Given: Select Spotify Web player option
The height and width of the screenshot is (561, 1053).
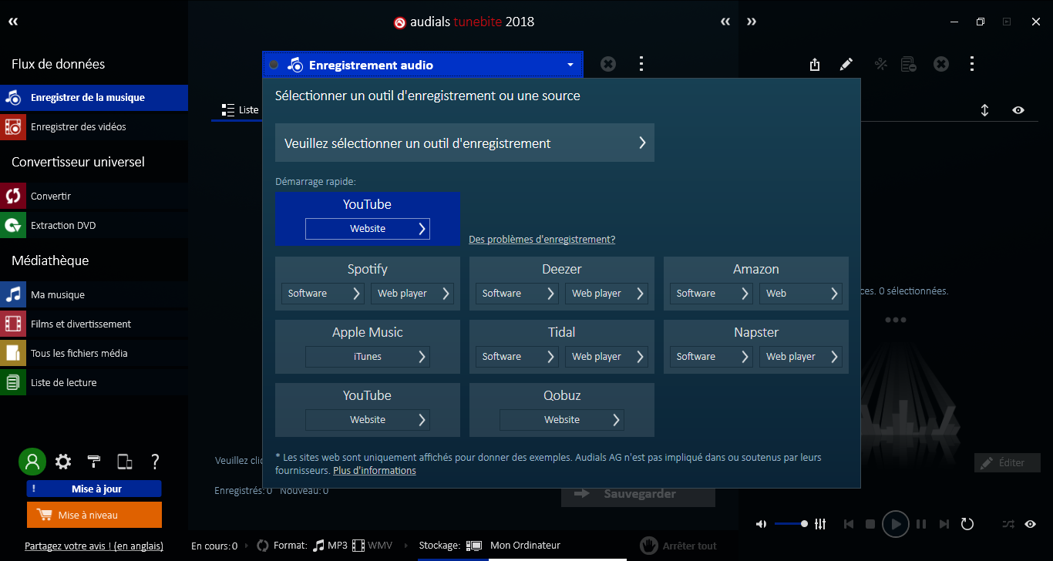Looking at the screenshot, I should point(412,294).
